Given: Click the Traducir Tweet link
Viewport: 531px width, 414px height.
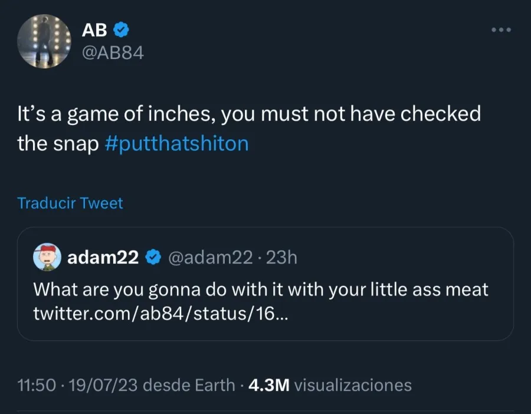Looking at the screenshot, I should click(x=70, y=203).
